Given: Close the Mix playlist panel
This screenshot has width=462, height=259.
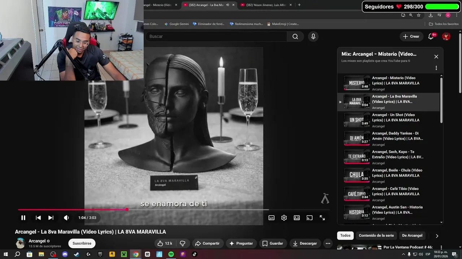Looking at the screenshot, I should tap(436, 56).
